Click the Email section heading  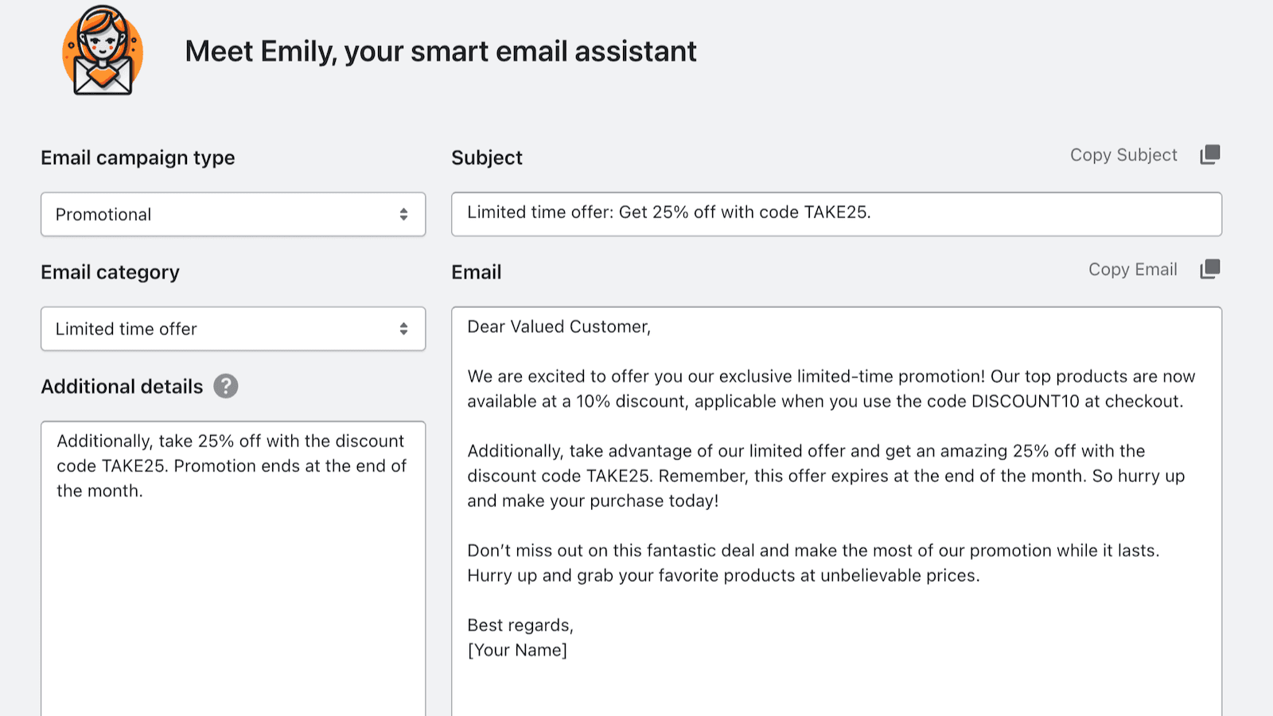pos(476,271)
